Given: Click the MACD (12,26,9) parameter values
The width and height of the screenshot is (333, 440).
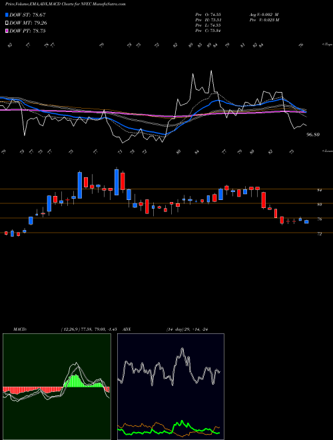Looking at the screenshot, I should tap(89, 329).
